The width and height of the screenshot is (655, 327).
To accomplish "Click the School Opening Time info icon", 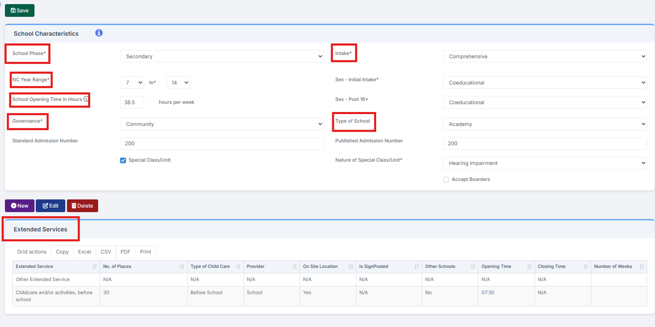I will [86, 99].
